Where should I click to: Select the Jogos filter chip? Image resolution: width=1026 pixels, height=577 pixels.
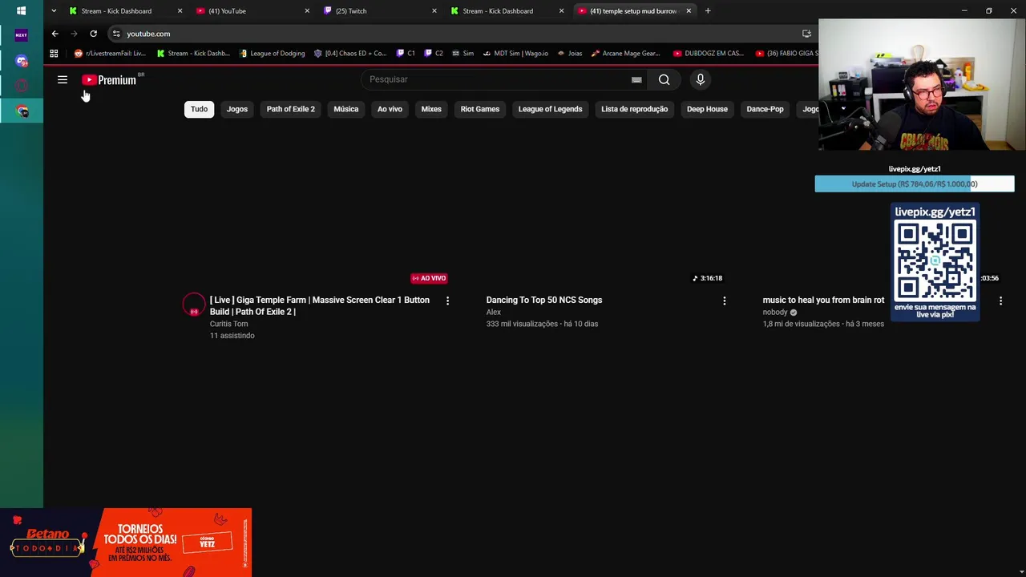point(237,109)
